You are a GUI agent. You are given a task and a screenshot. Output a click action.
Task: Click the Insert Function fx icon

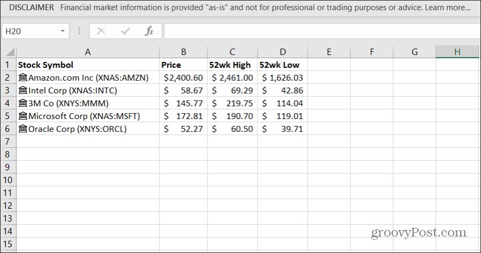(x=149, y=31)
